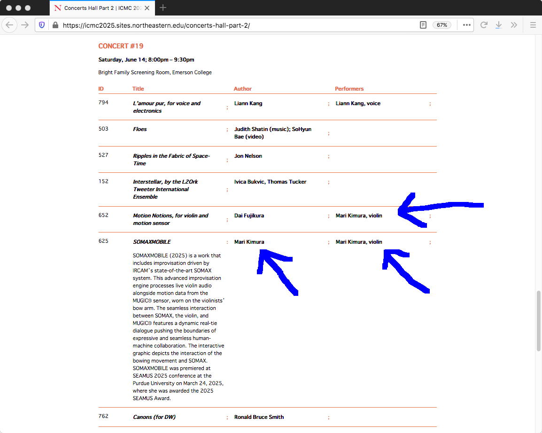The width and height of the screenshot is (542, 433).
Task: Click ID number 652
Action: point(103,215)
